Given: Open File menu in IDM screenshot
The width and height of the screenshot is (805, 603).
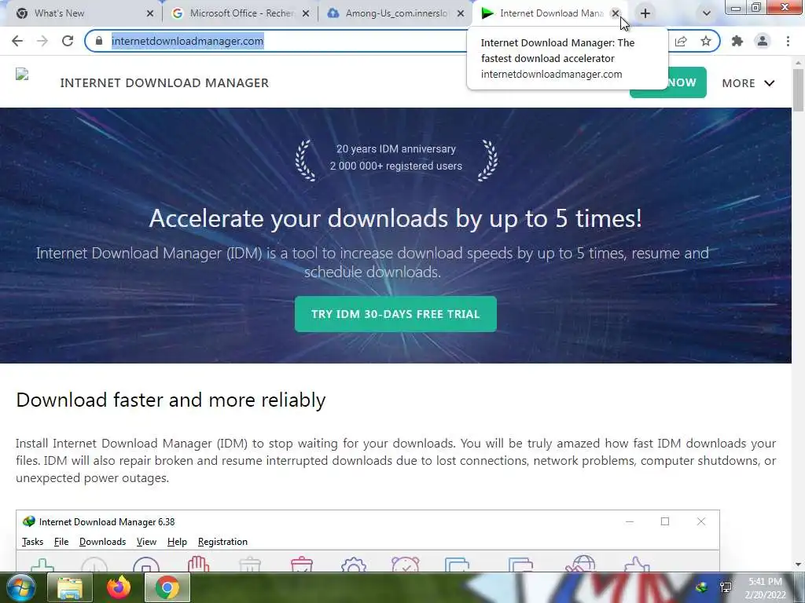Looking at the screenshot, I should point(61,542).
